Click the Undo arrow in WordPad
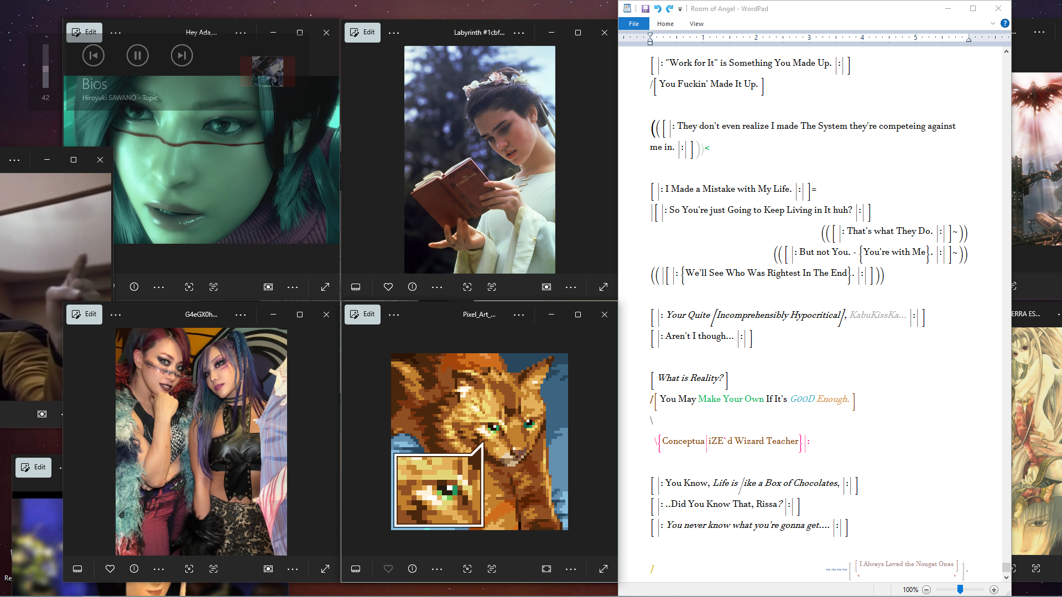This screenshot has height=597, width=1062. pyautogui.click(x=657, y=9)
